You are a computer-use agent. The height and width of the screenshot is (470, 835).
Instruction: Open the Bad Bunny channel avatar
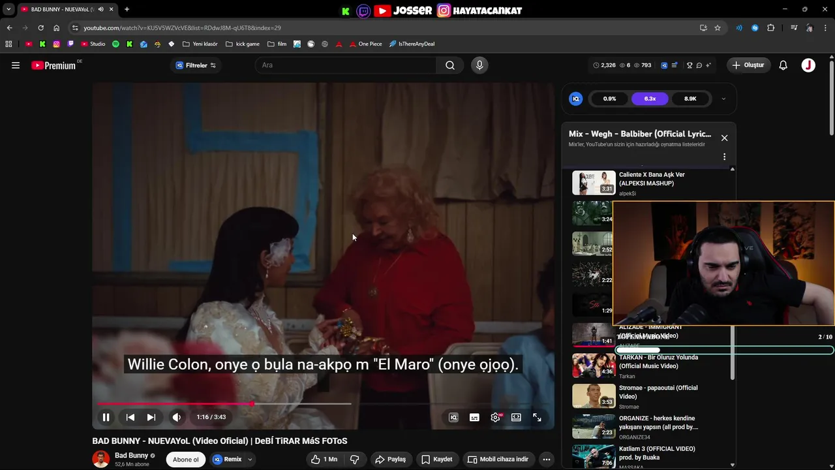pos(101,459)
